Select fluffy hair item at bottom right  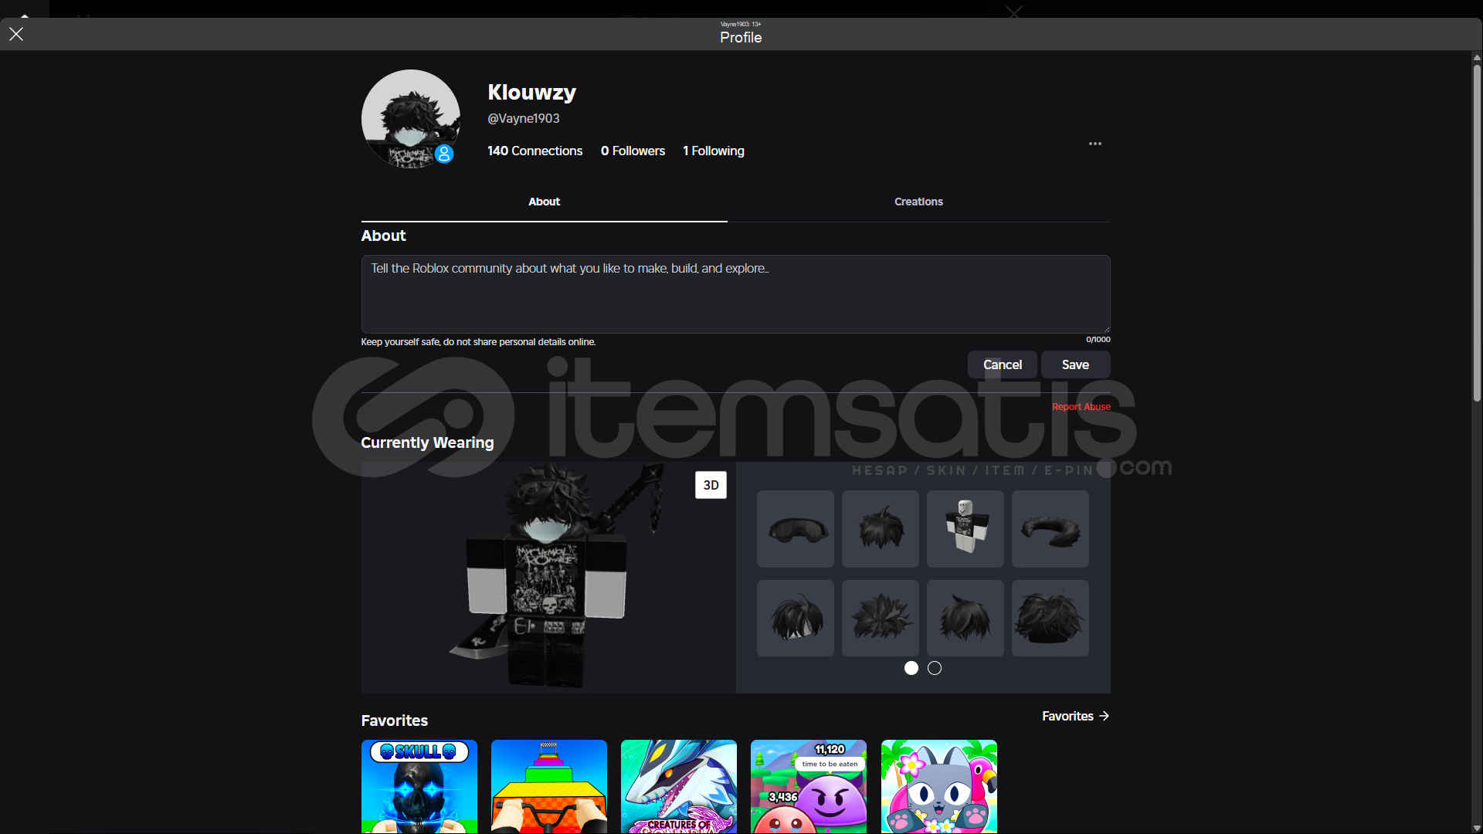pyautogui.click(x=1050, y=619)
